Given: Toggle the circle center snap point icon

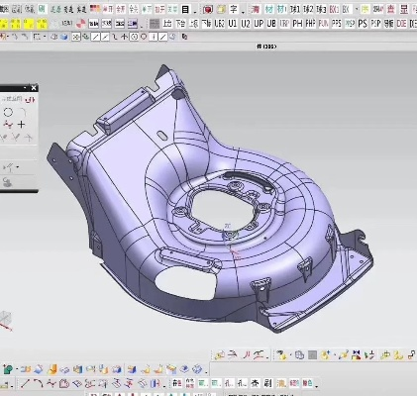Looking at the screenshot, I should tap(134, 37).
